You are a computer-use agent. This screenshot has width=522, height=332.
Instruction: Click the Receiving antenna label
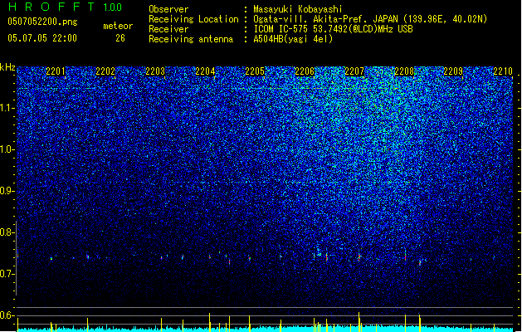(191, 39)
